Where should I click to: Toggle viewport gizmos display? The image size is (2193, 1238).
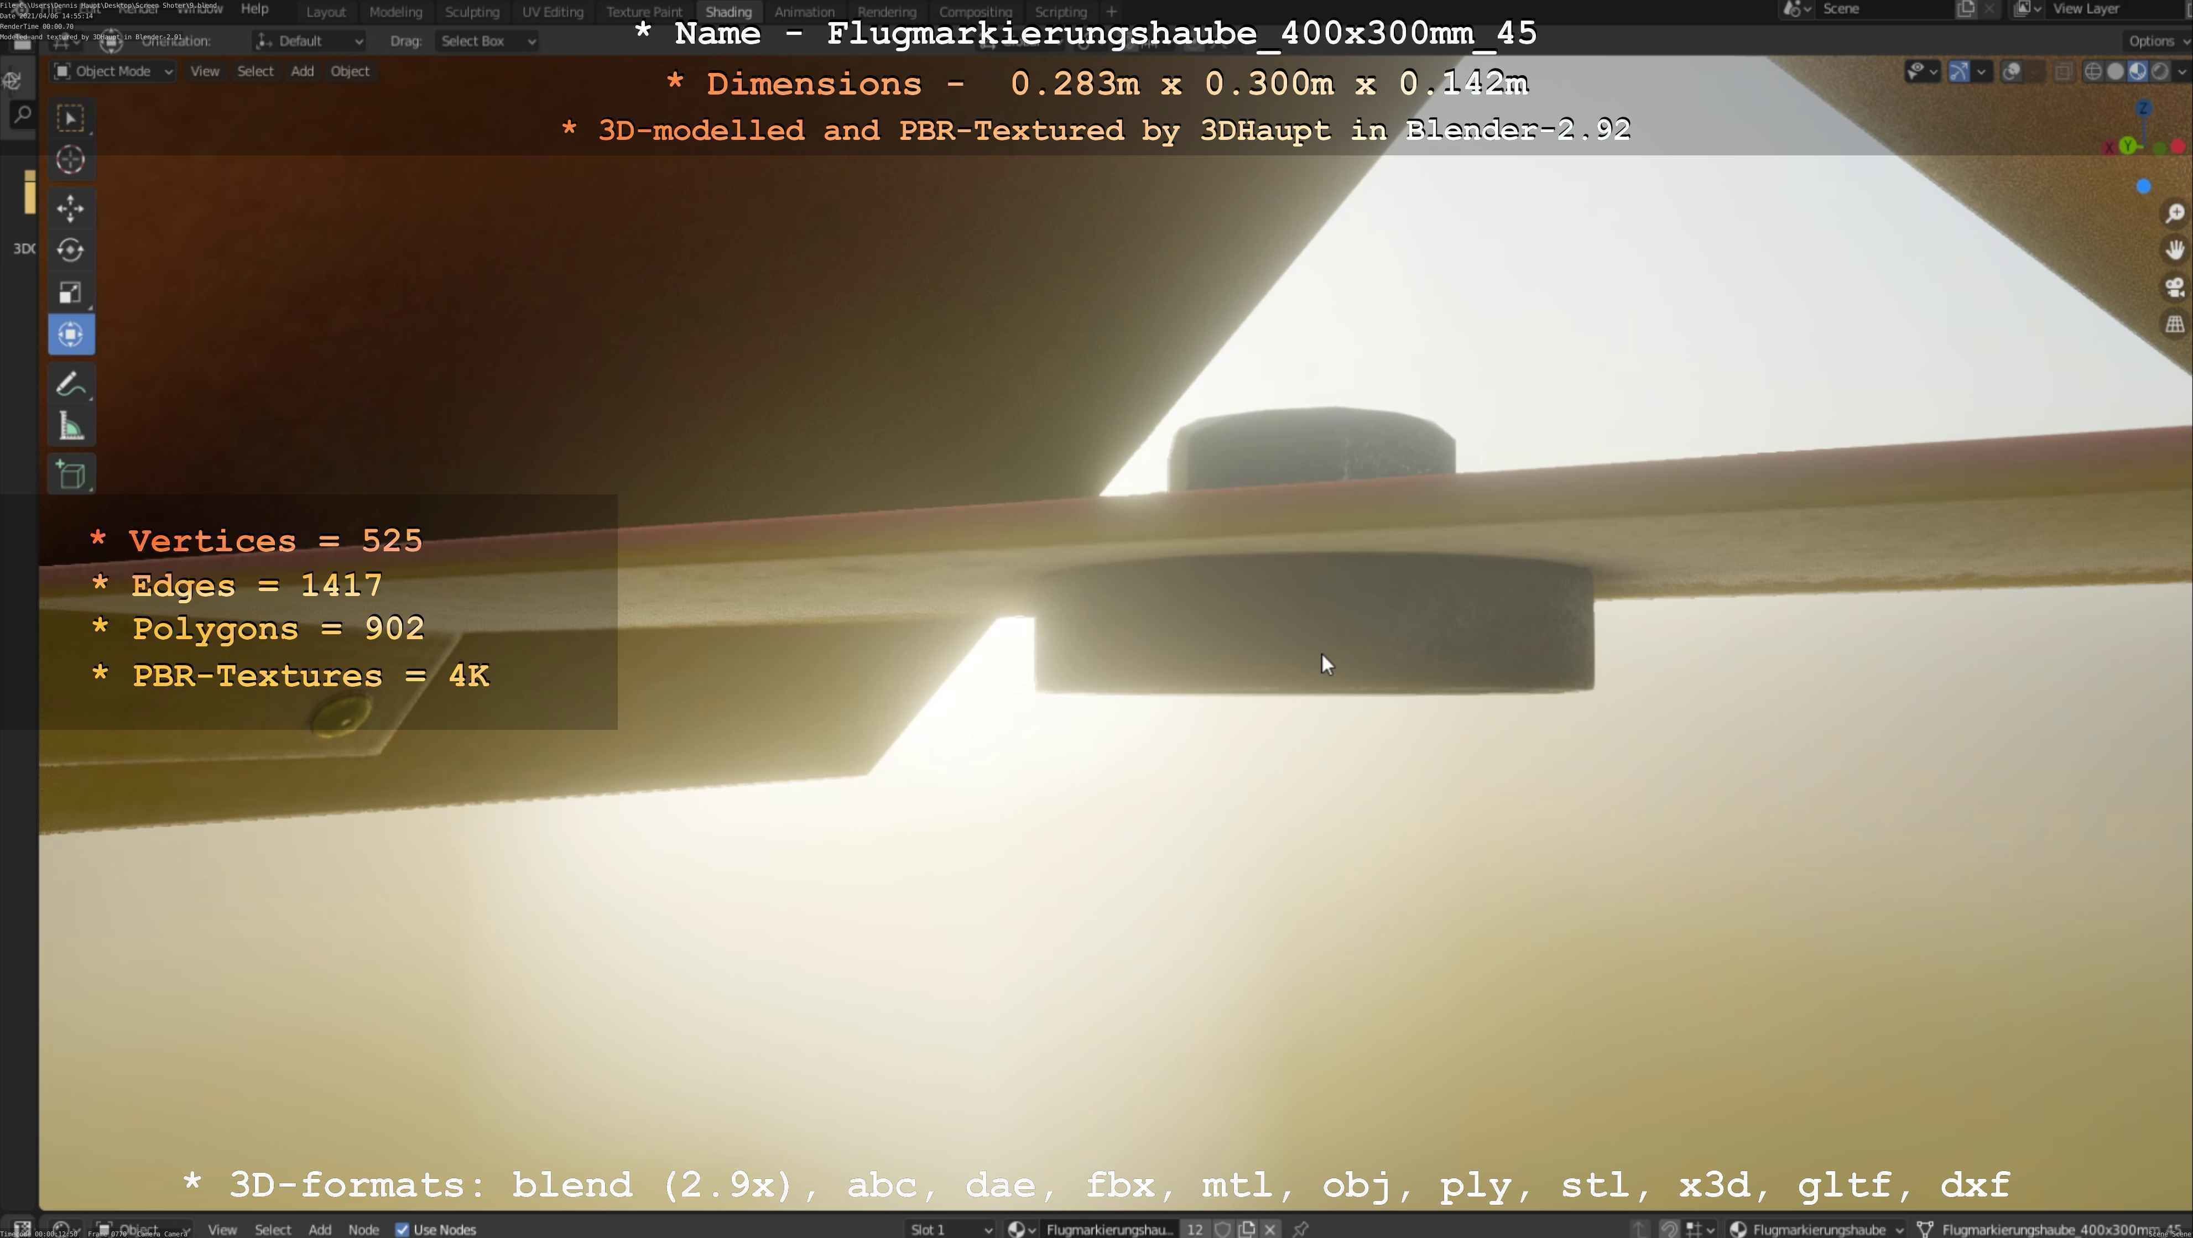(x=1959, y=71)
